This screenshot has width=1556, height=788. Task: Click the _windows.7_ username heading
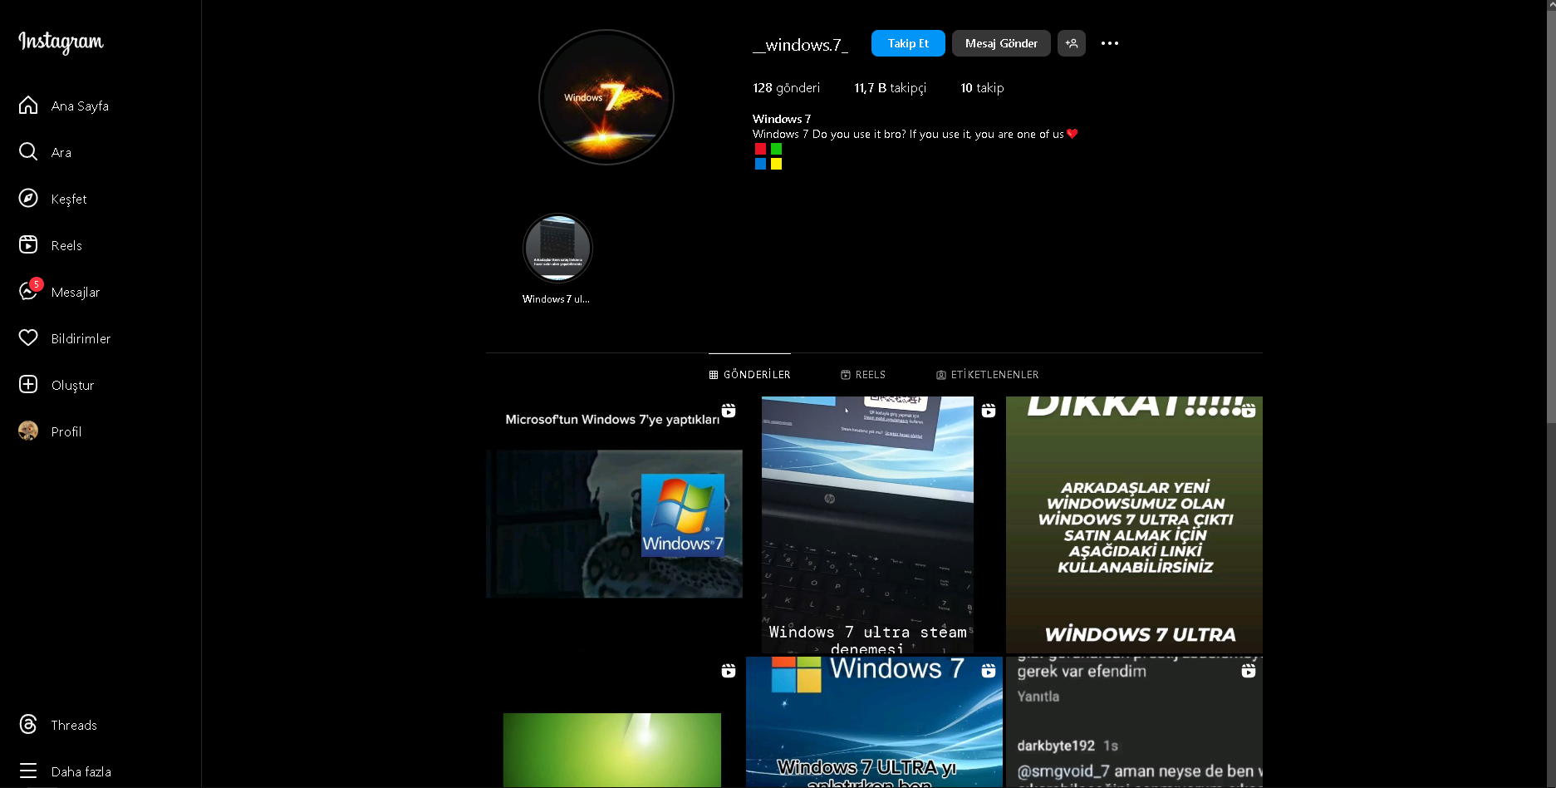point(800,45)
